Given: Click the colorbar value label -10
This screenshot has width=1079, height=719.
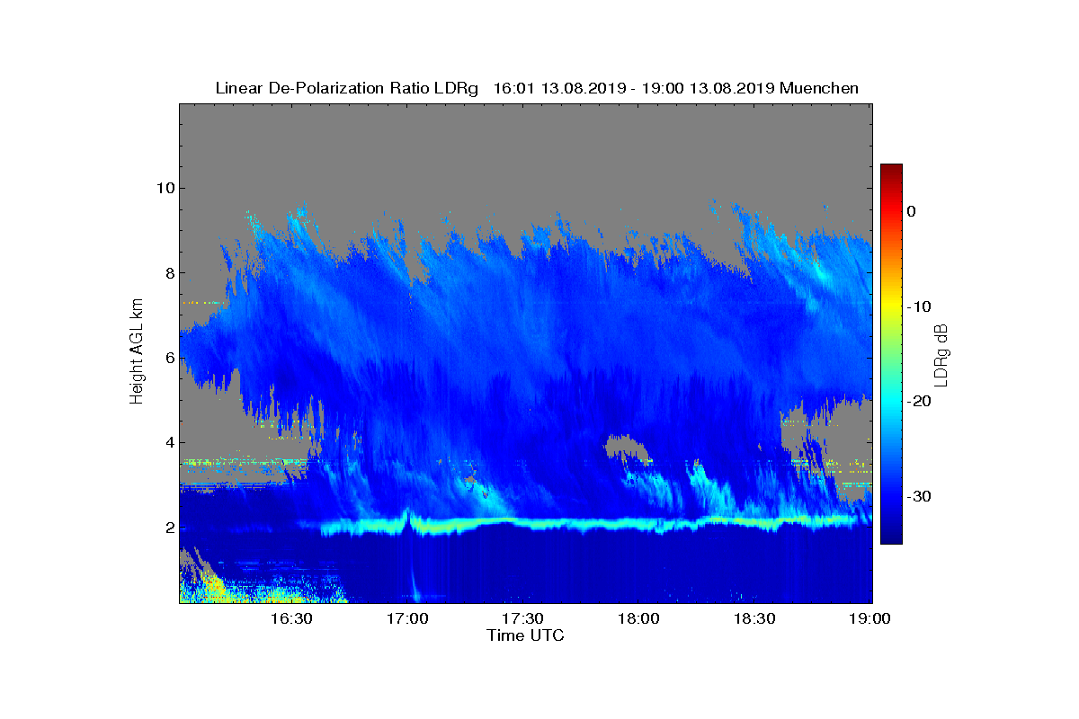Looking at the screenshot, I should (917, 306).
